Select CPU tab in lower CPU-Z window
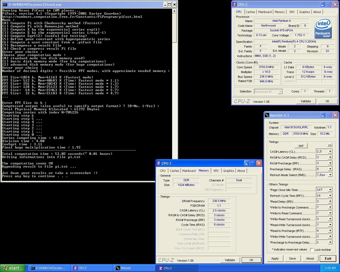 [163, 171]
